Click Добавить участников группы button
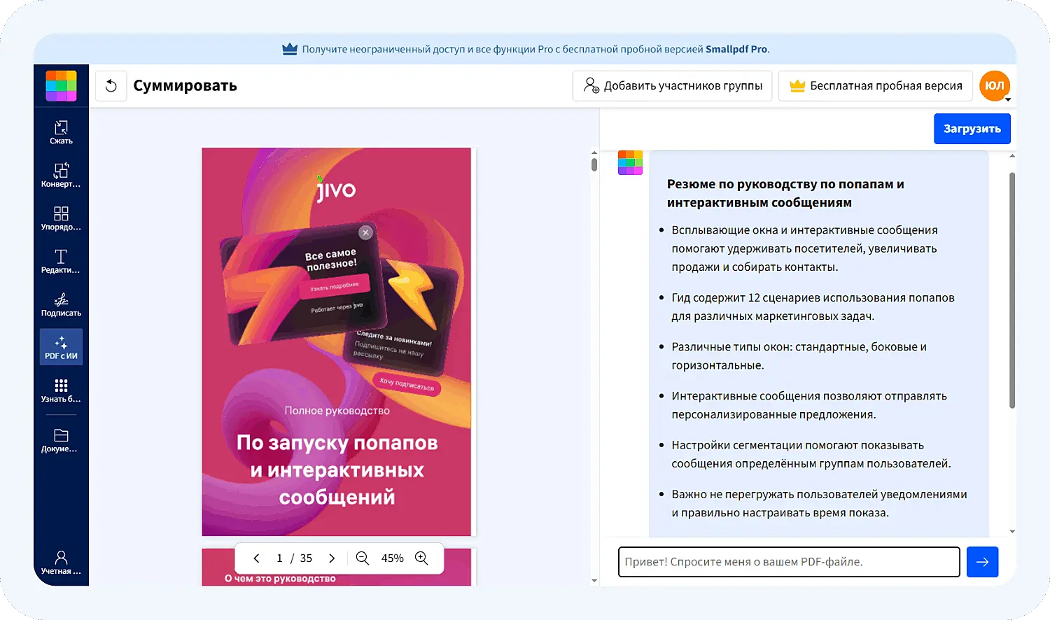 pyautogui.click(x=672, y=86)
